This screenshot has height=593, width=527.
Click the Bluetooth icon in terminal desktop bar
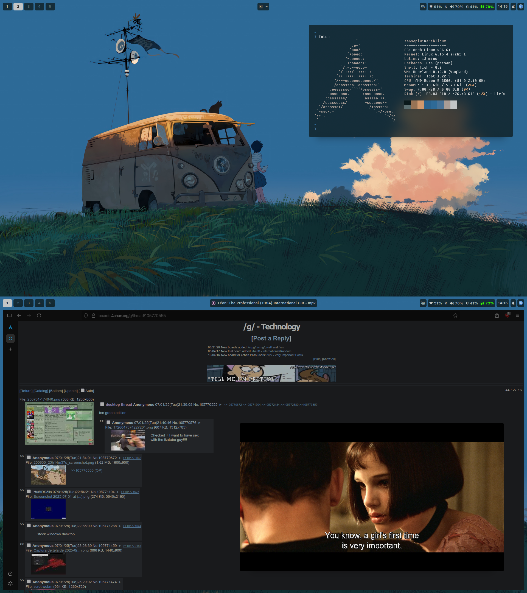[446, 7]
